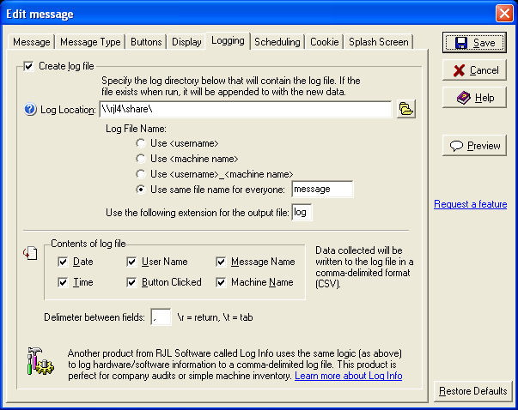Uncheck the Time checkbox
The image size is (518, 410).
point(63,282)
